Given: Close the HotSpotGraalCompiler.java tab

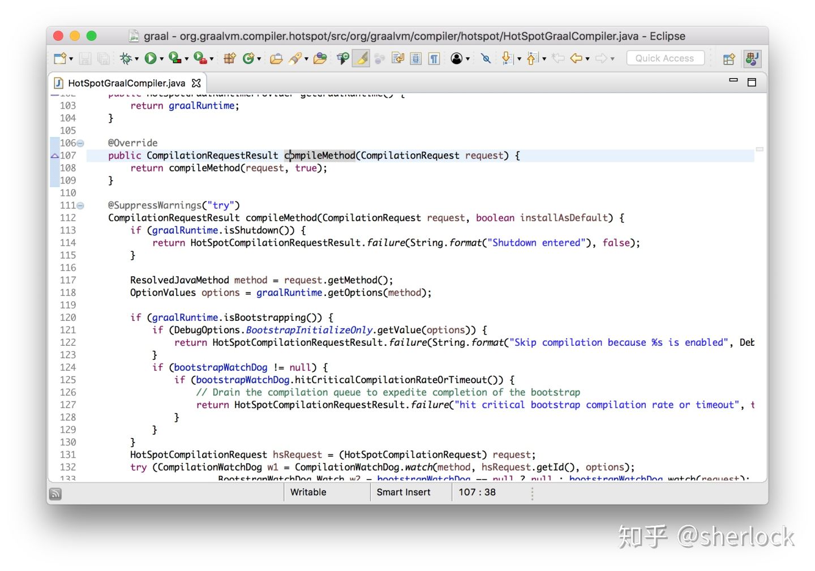Looking at the screenshot, I should (x=196, y=83).
